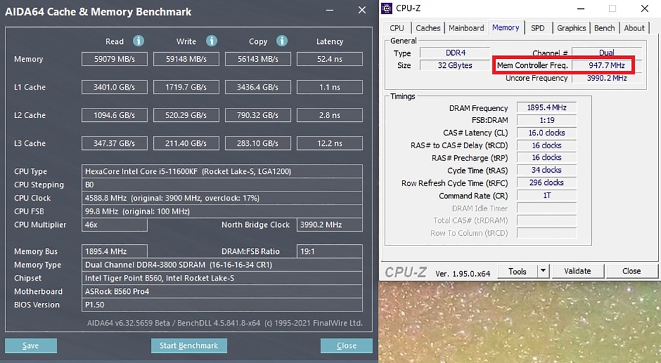Click the CPU Multiplier field showing 46x

coord(114,224)
